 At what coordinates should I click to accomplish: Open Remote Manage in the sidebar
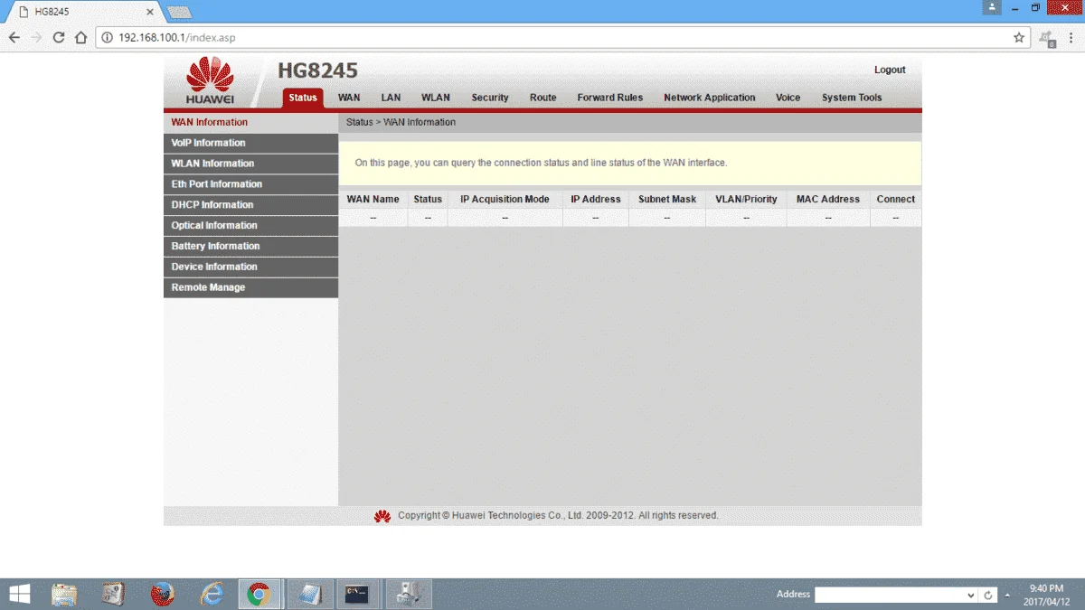250,288
